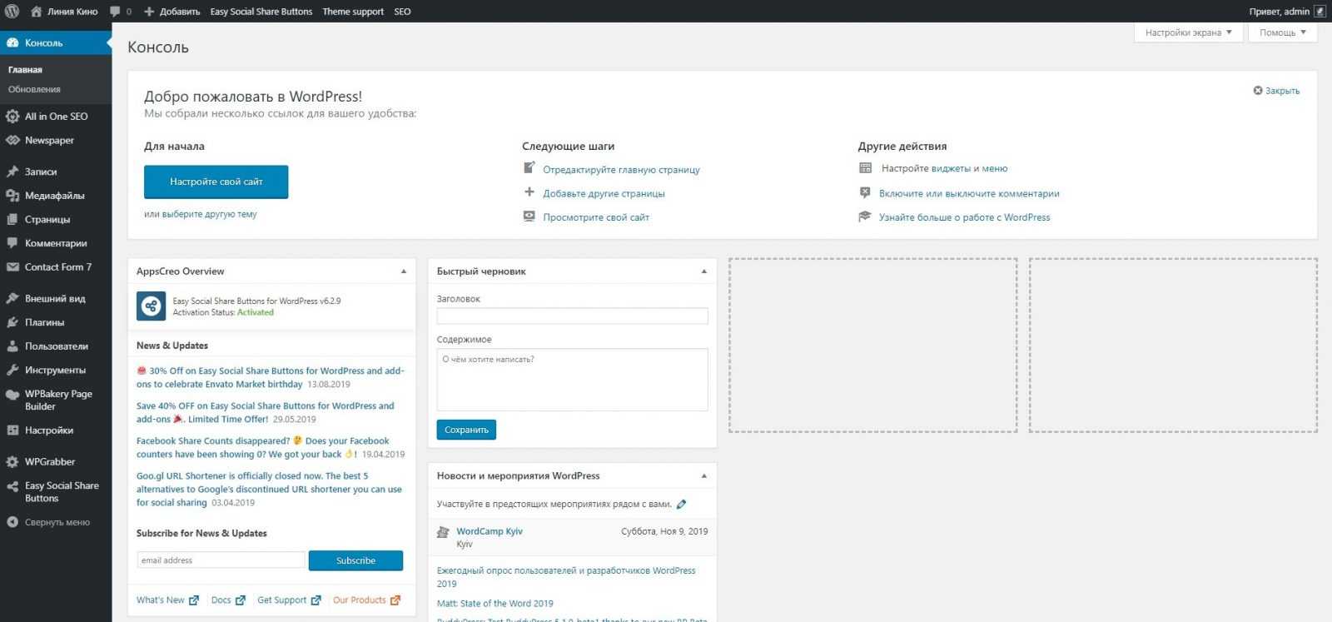The width and height of the screenshot is (1332, 622).
Task: Click the external link icon beside What's New
Action: click(x=194, y=600)
